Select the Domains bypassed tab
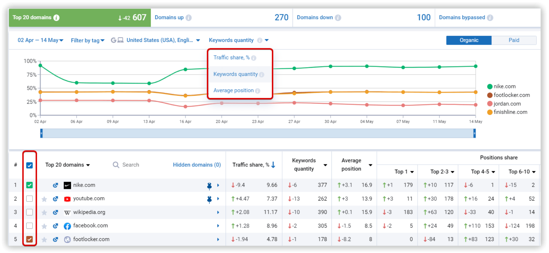The width and height of the screenshot is (549, 253). [x=488, y=18]
